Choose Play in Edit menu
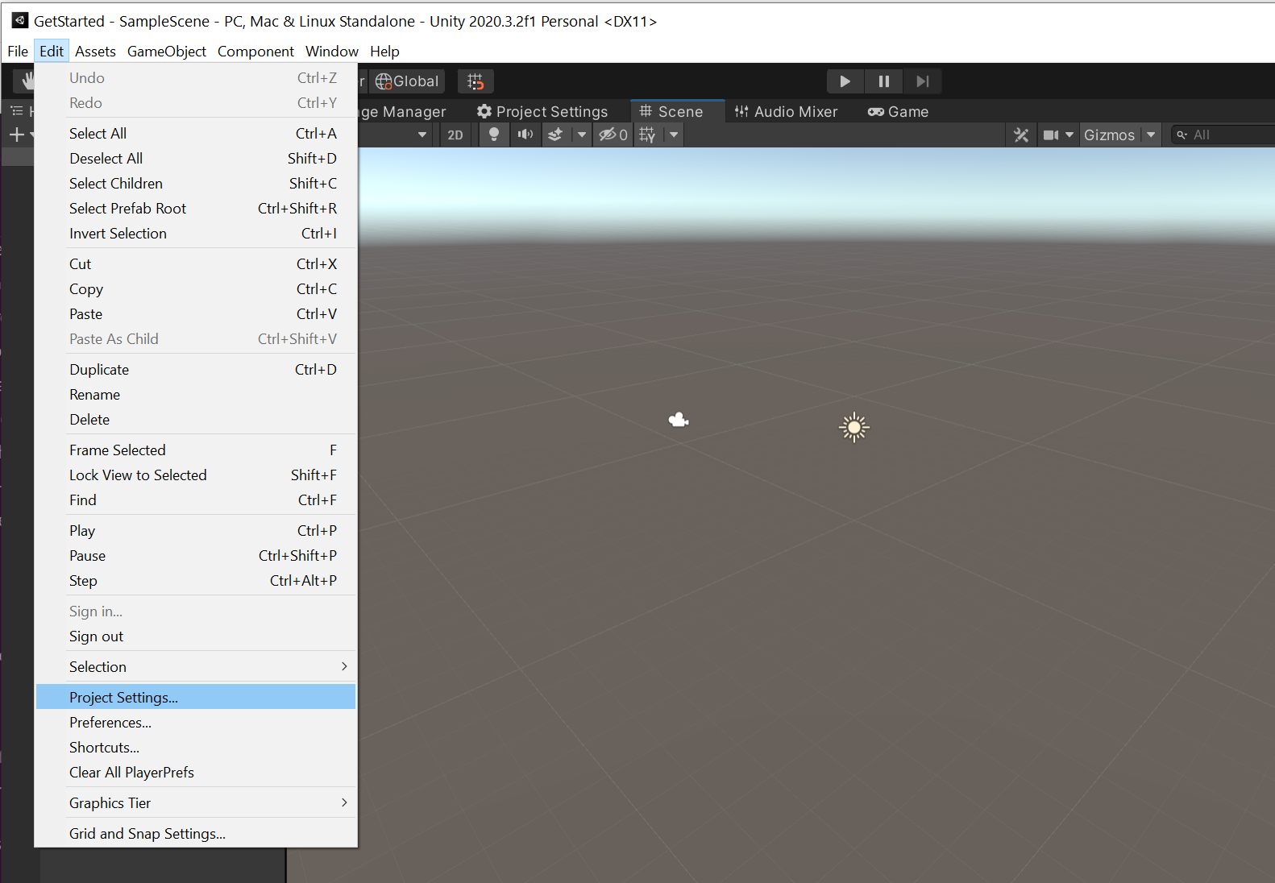The image size is (1275, 883). coord(196,531)
